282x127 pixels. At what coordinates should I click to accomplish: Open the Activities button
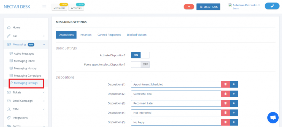pyautogui.click(x=76, y=8)
